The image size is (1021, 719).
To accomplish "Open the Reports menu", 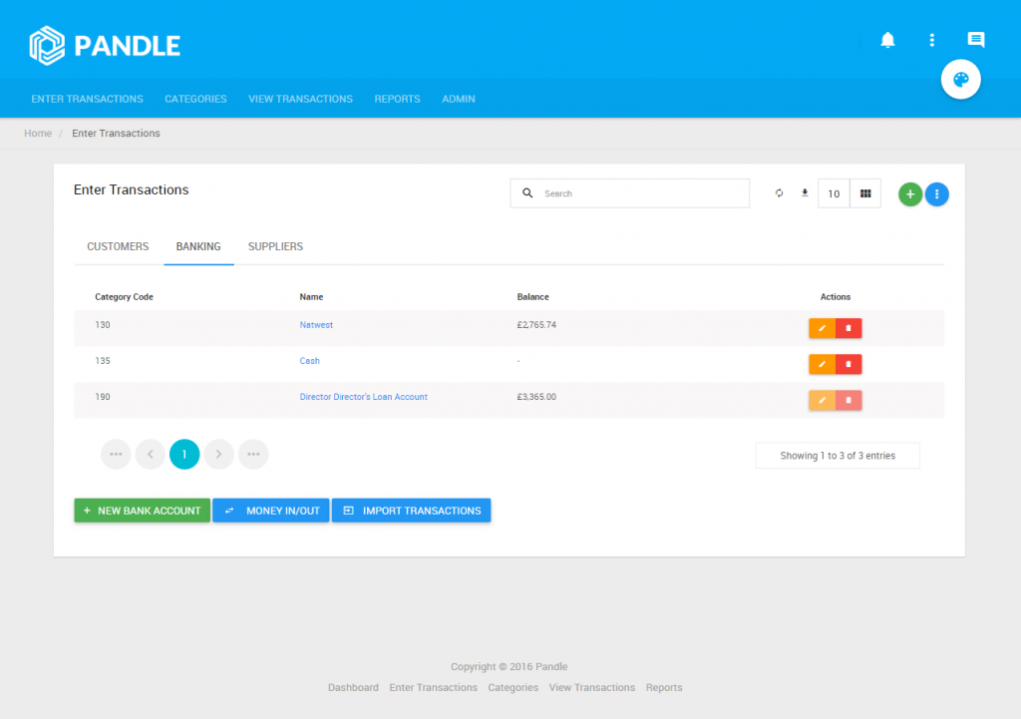I will [397, 99].
